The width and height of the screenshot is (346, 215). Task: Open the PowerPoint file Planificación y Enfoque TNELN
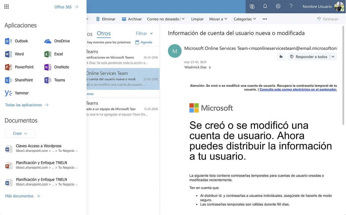(42, 165)
